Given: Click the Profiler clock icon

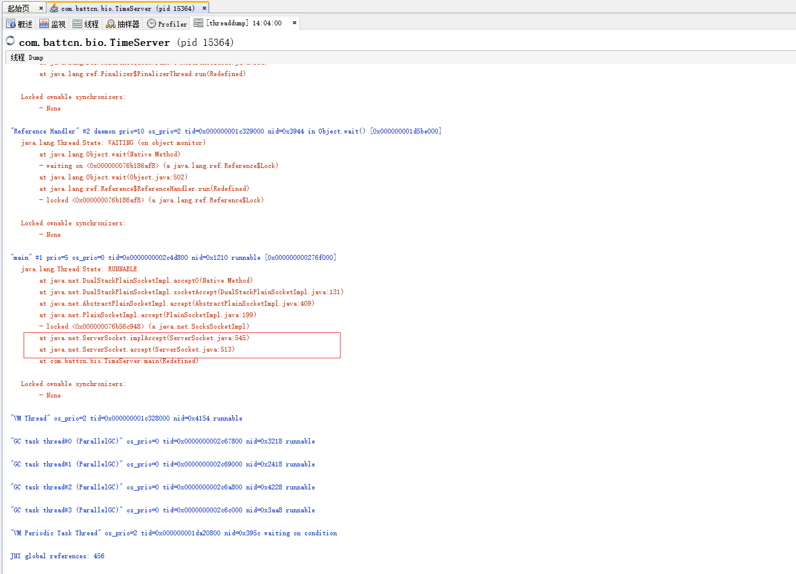Looking at the screenshot, I should pyautogui.click(x=151, y=24).
